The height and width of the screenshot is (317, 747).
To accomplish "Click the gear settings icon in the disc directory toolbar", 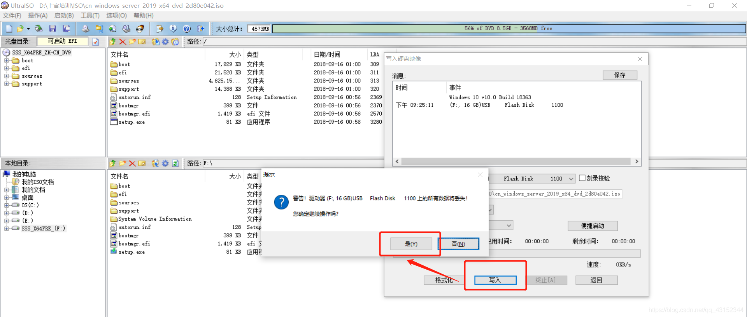I will pyautogui.click(x=165, y=42).
